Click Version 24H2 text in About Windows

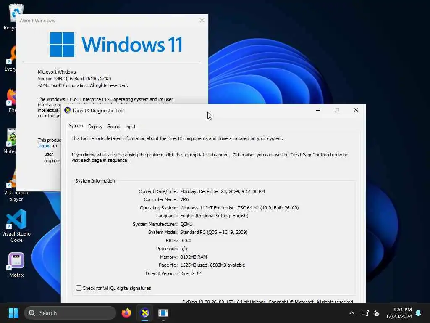pyautogui.click(x=74, y=79)
